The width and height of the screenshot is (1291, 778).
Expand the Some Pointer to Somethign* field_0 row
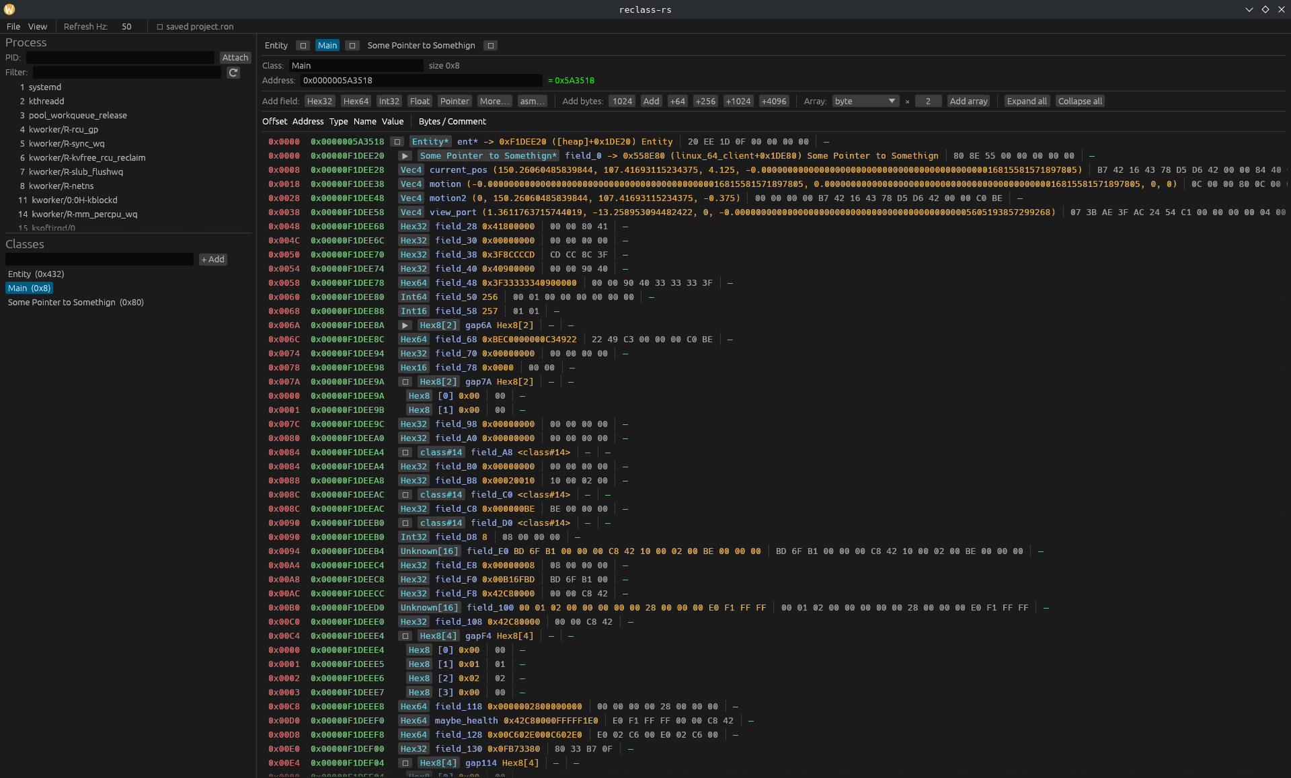405,156
